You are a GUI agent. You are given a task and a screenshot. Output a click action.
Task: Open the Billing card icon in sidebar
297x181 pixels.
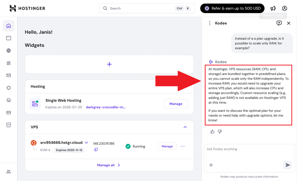click(9, 113)
